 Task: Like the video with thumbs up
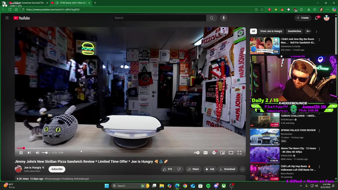(167, 169)
